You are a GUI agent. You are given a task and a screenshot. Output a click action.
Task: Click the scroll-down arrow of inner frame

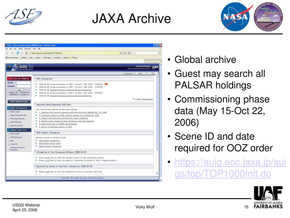point(157,173)
